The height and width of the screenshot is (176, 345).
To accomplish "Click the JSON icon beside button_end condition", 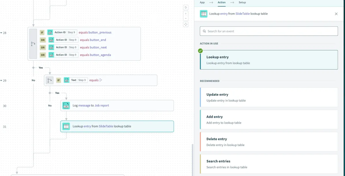I will pos(51,40).
